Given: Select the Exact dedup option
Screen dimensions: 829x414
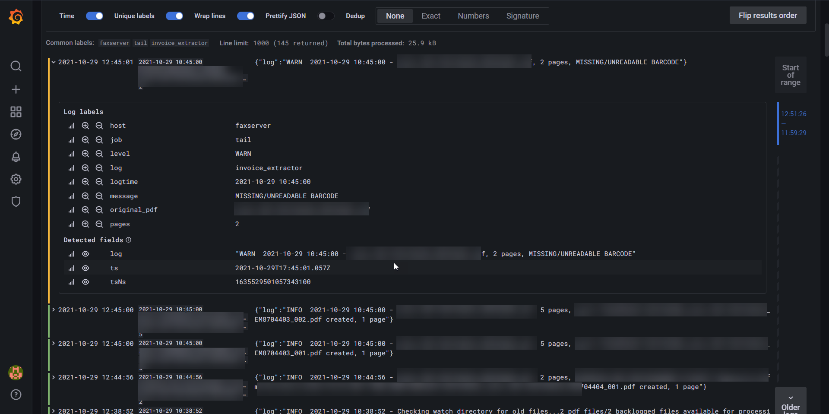Looking at the screenshot, I should (x=431, y=16).
